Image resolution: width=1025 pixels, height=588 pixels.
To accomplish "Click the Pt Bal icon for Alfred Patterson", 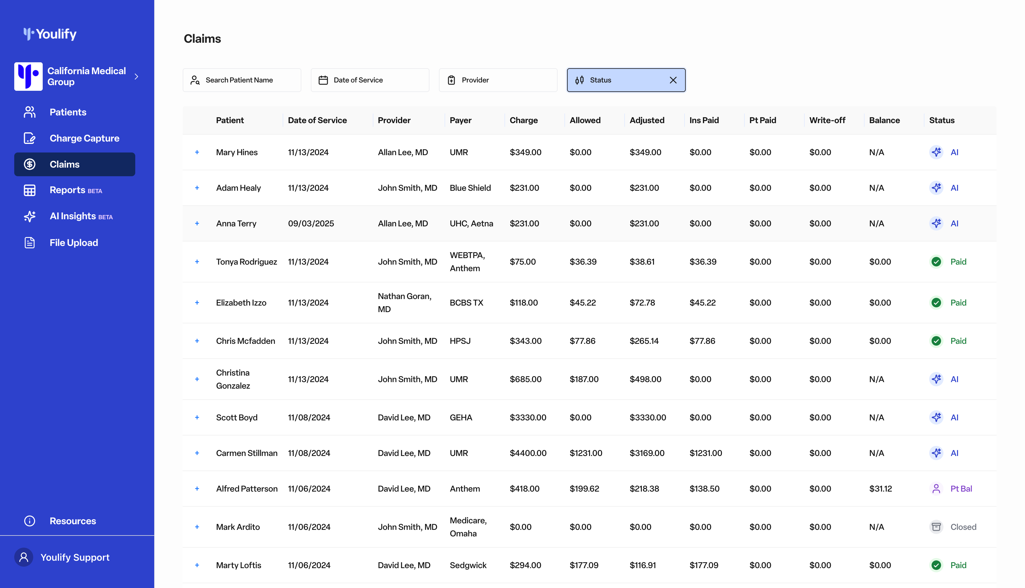I will [x=936, y=489].
